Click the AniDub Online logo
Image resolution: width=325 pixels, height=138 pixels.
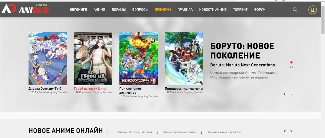[25, 9]
